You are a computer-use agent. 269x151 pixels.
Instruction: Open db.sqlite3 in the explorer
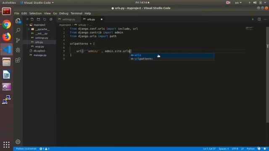pyautogui.click(x=39, y=51)
